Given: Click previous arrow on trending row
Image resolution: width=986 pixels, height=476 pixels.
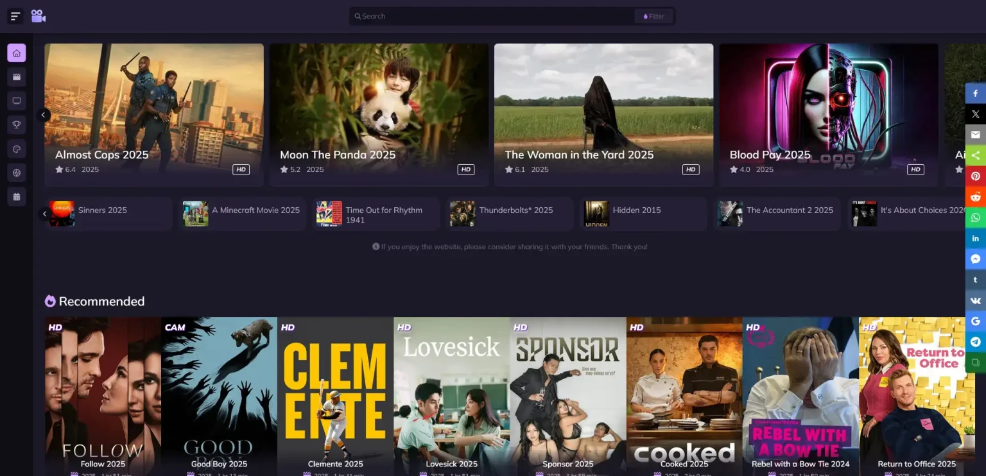Looking at the screenshot, I should [44, 214].
